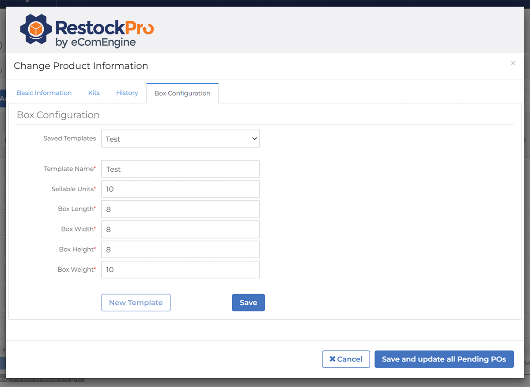Click into the Box Length field
The image size is (530, 387).
180,209
